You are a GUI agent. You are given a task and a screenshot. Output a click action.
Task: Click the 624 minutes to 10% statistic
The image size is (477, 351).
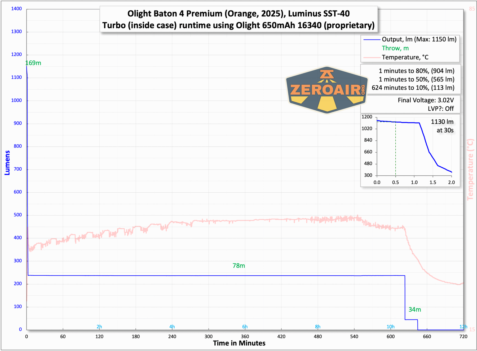(x=413, y=88)
